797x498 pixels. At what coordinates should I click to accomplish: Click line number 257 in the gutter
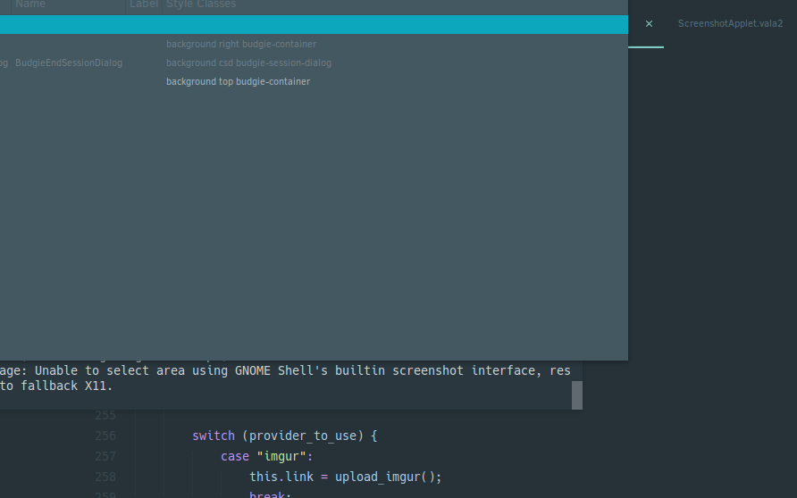pyautogui.click(x=105, y=456)
